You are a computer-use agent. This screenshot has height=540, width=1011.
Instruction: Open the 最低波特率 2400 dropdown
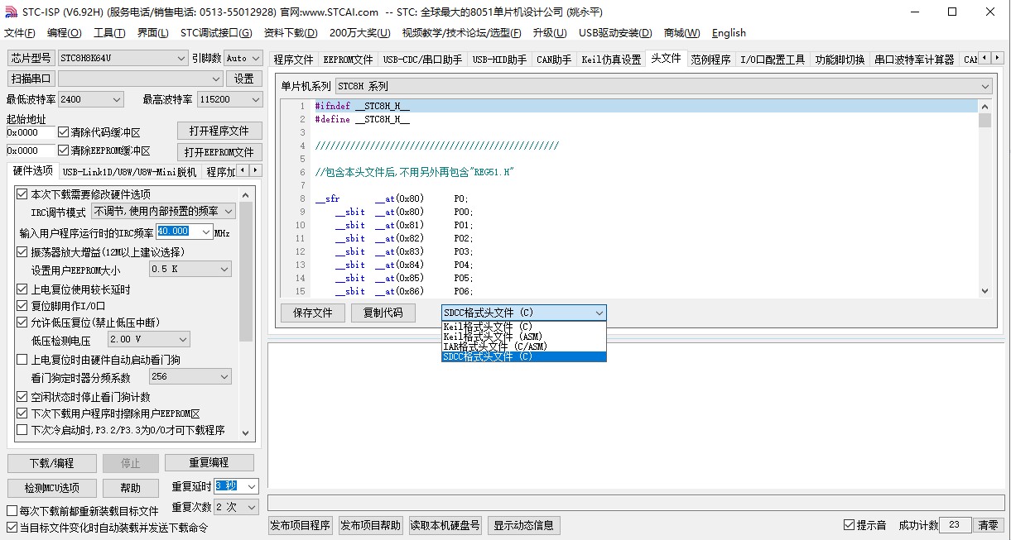(x=91, y=99)
